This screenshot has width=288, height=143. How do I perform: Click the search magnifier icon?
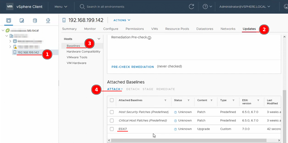82,7
